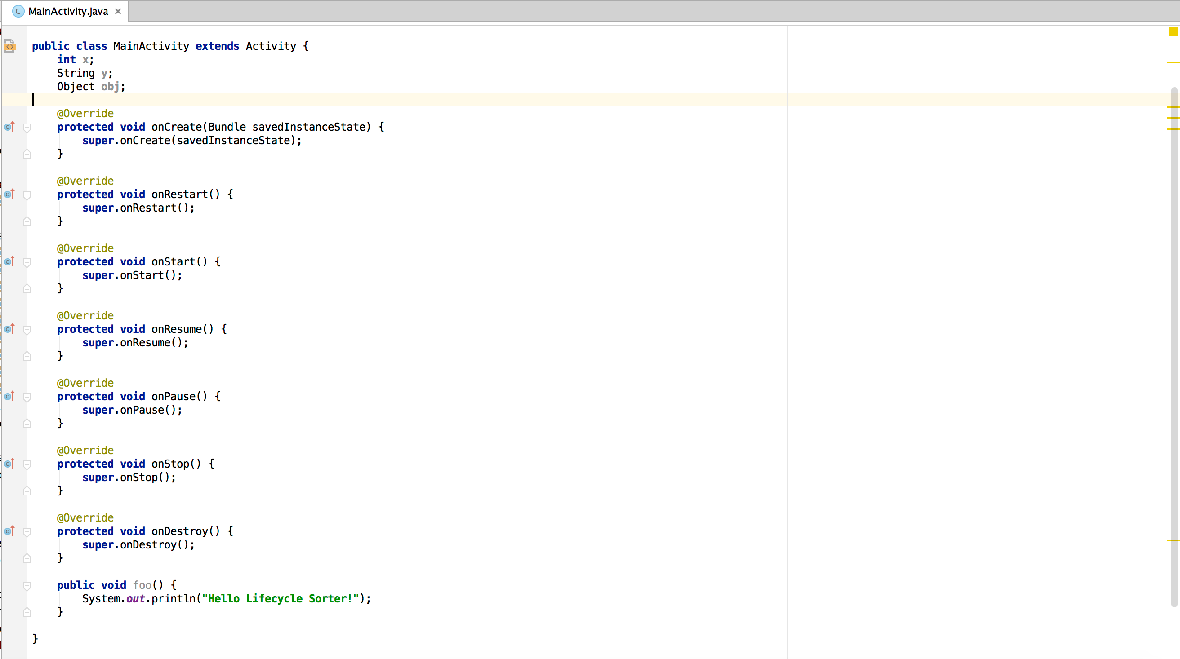
Task: Click 'super.onResume();' statement
Action: coord(135,342)
